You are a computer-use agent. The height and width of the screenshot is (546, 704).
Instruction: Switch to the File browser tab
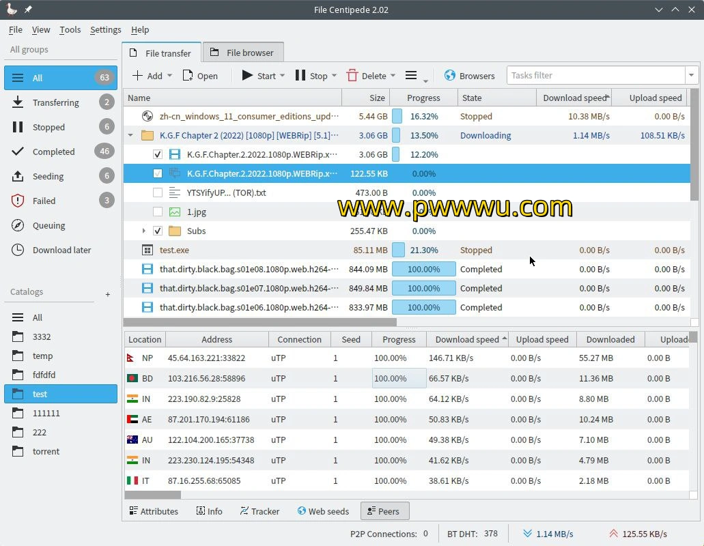coord(243,53)
